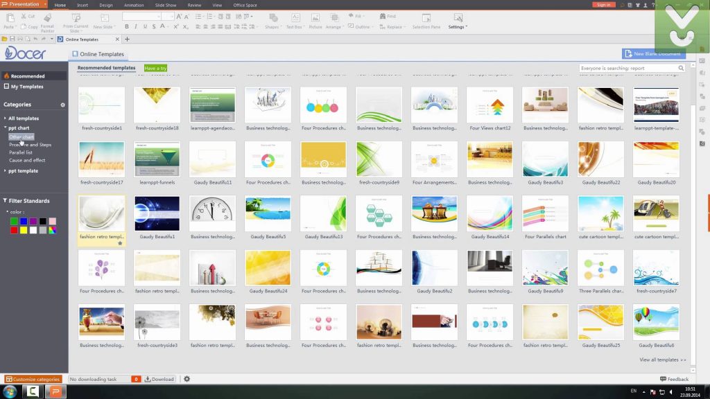
Task: Filter by multicolor swatch
Action: [53, 230]
